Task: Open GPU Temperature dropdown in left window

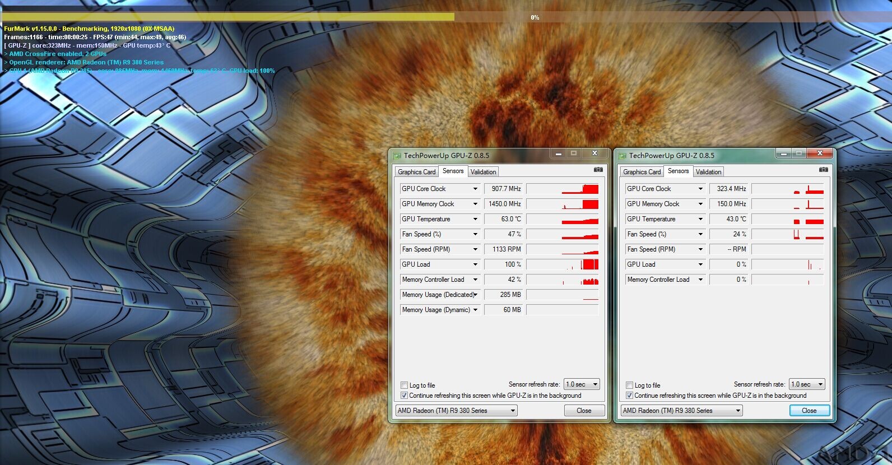Action: [475, 219]
